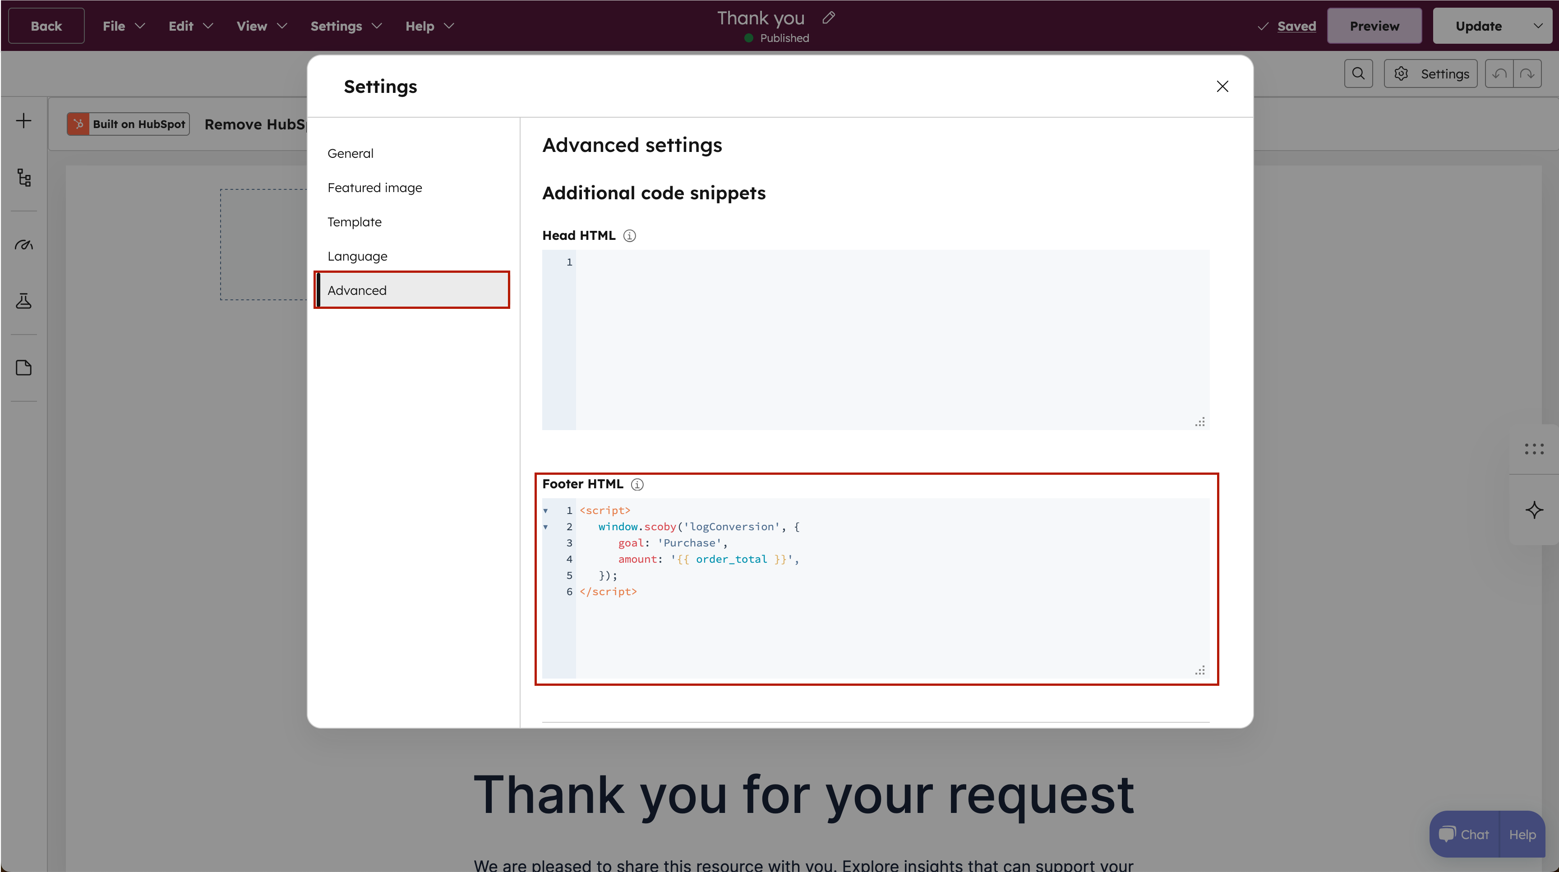Open the Add module plus icon
1559x872 pixels.
[x=23, y=120]
